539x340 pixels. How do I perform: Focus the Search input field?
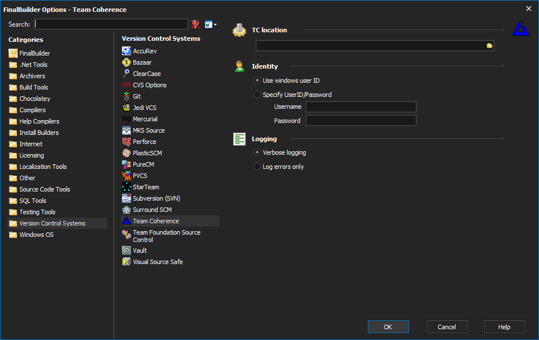111,24
